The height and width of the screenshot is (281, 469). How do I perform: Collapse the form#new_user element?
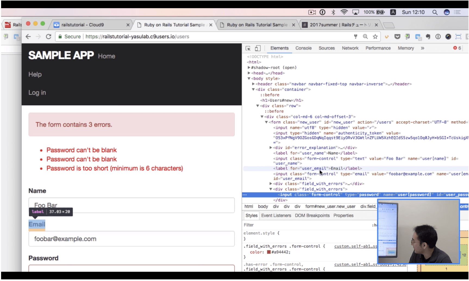(266, 122)
